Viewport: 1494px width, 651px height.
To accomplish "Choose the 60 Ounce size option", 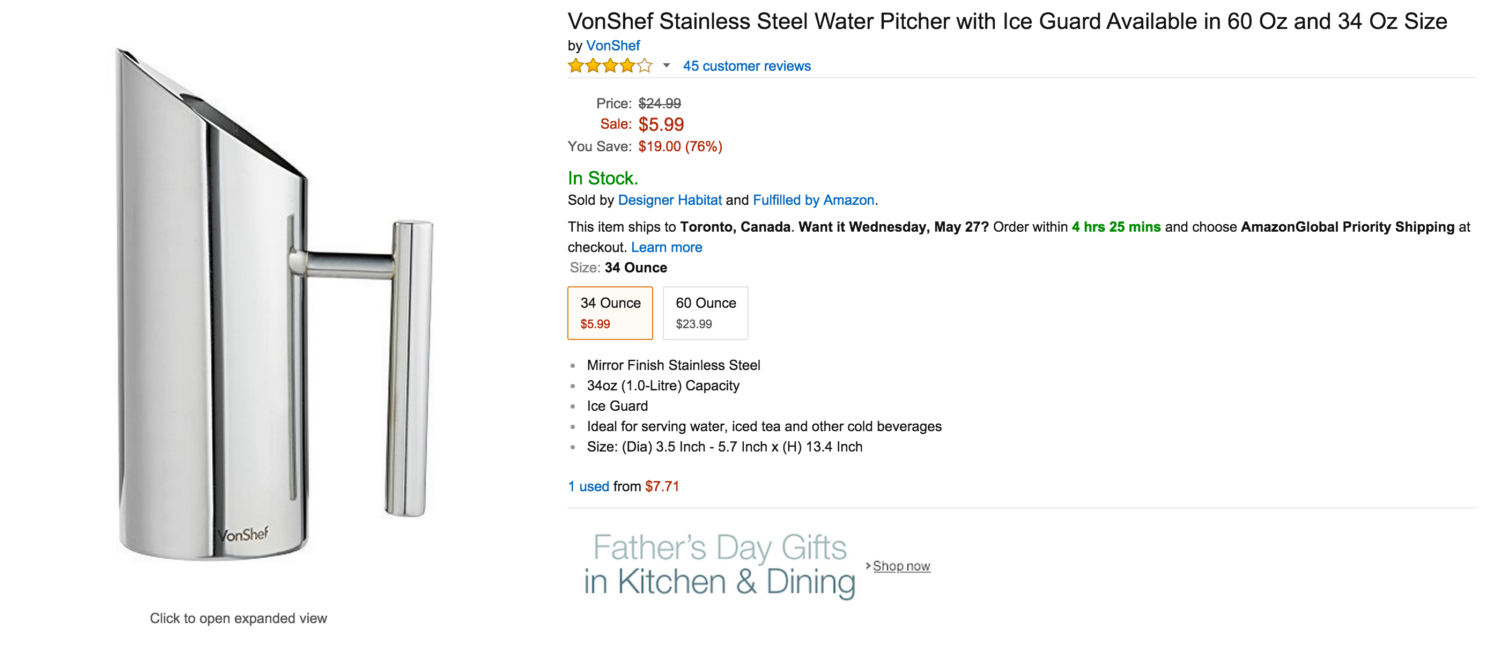I will (705, 313).
